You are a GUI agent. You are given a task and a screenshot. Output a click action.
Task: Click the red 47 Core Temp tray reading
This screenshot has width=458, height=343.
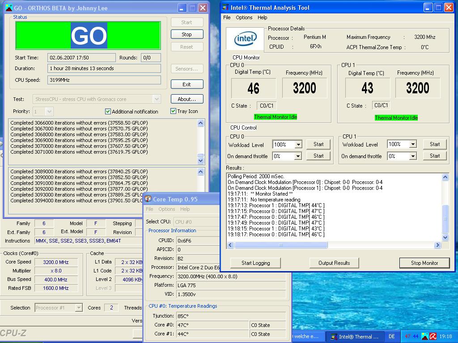(x=408, y=336)
